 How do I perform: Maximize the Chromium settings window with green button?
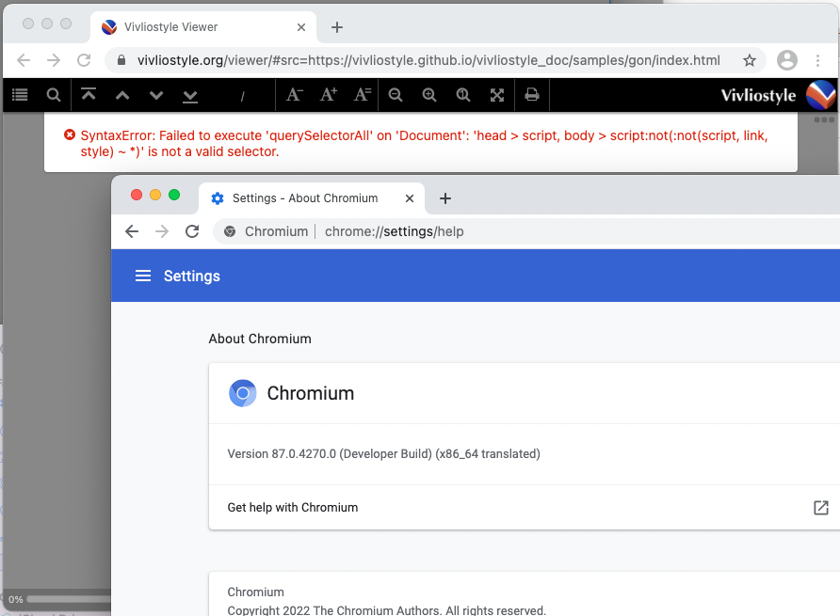pyautogui.click(x=174, y=195)
